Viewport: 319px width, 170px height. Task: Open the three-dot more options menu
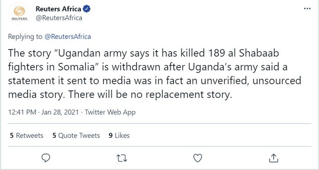(307, 8)
